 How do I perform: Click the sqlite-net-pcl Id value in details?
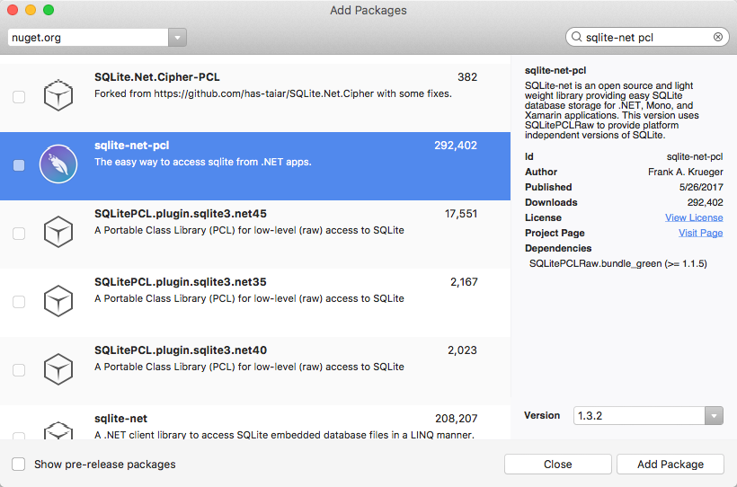695,156
